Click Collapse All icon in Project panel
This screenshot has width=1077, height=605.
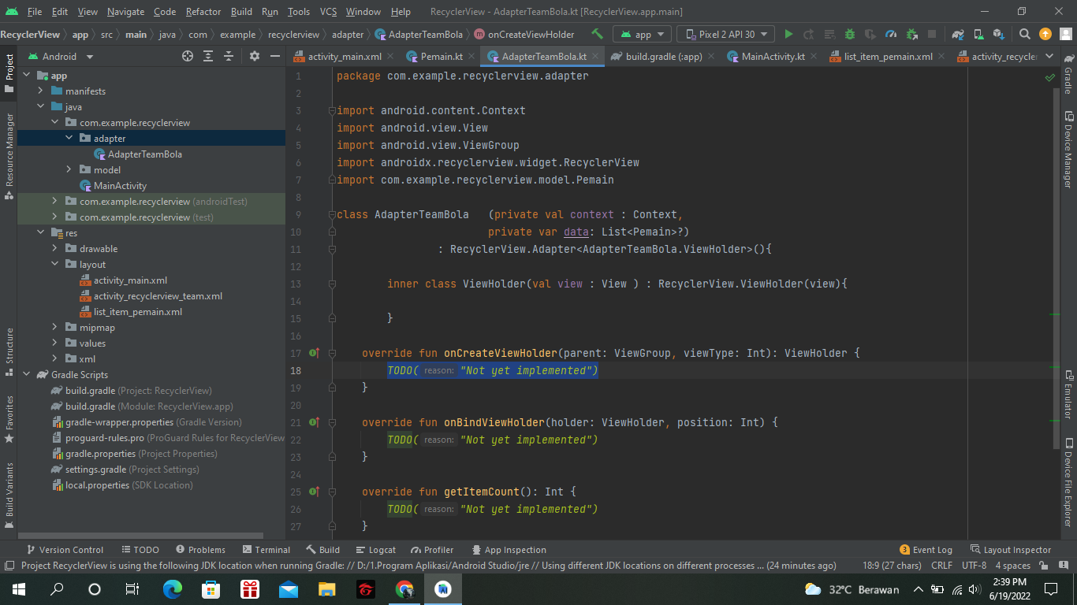click(x=229, y=56)
